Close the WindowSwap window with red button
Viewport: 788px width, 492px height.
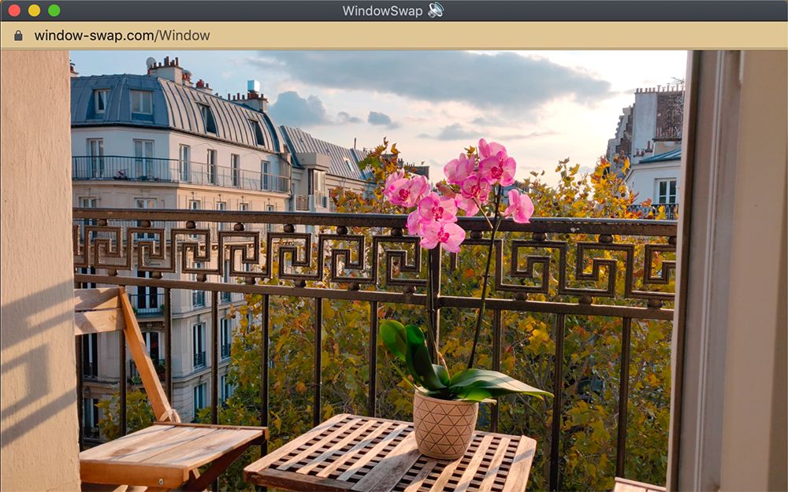point(14,10)
